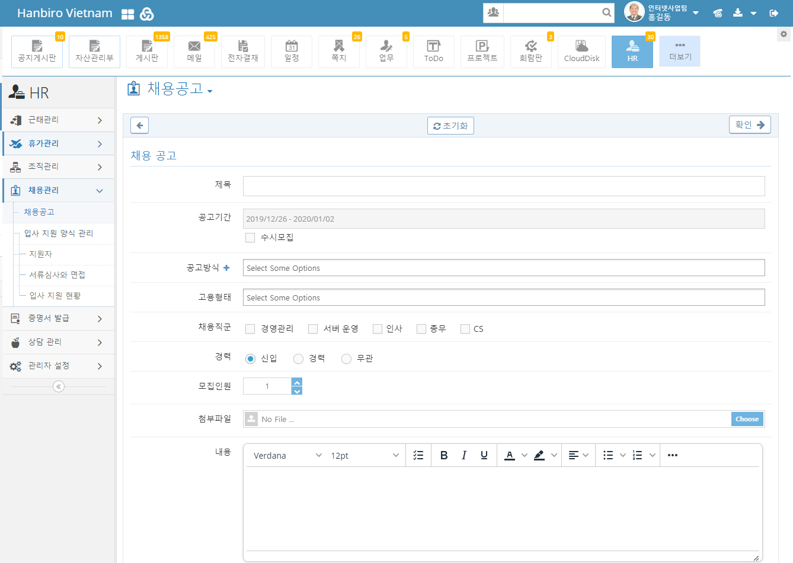Open the phone icon in the header
The width and height of the screenshot is (793, 563).
(718, 13)
